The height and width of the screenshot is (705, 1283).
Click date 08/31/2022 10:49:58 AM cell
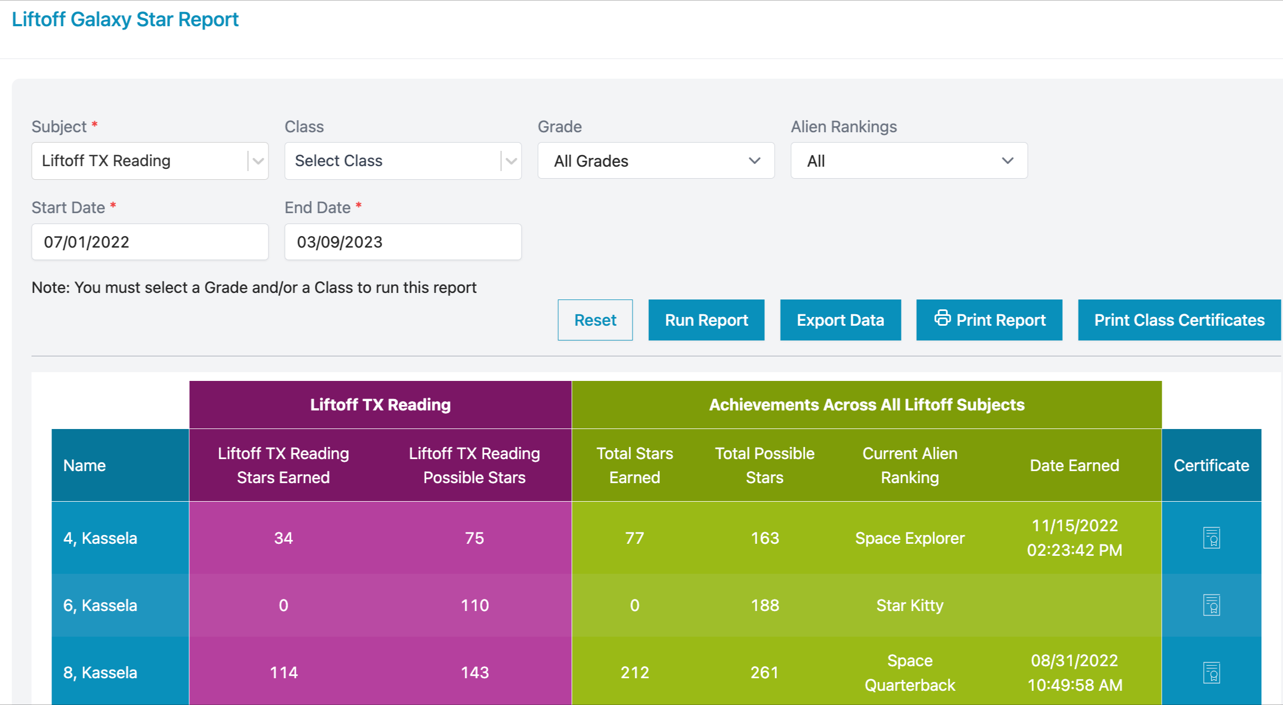(1074, 672)
